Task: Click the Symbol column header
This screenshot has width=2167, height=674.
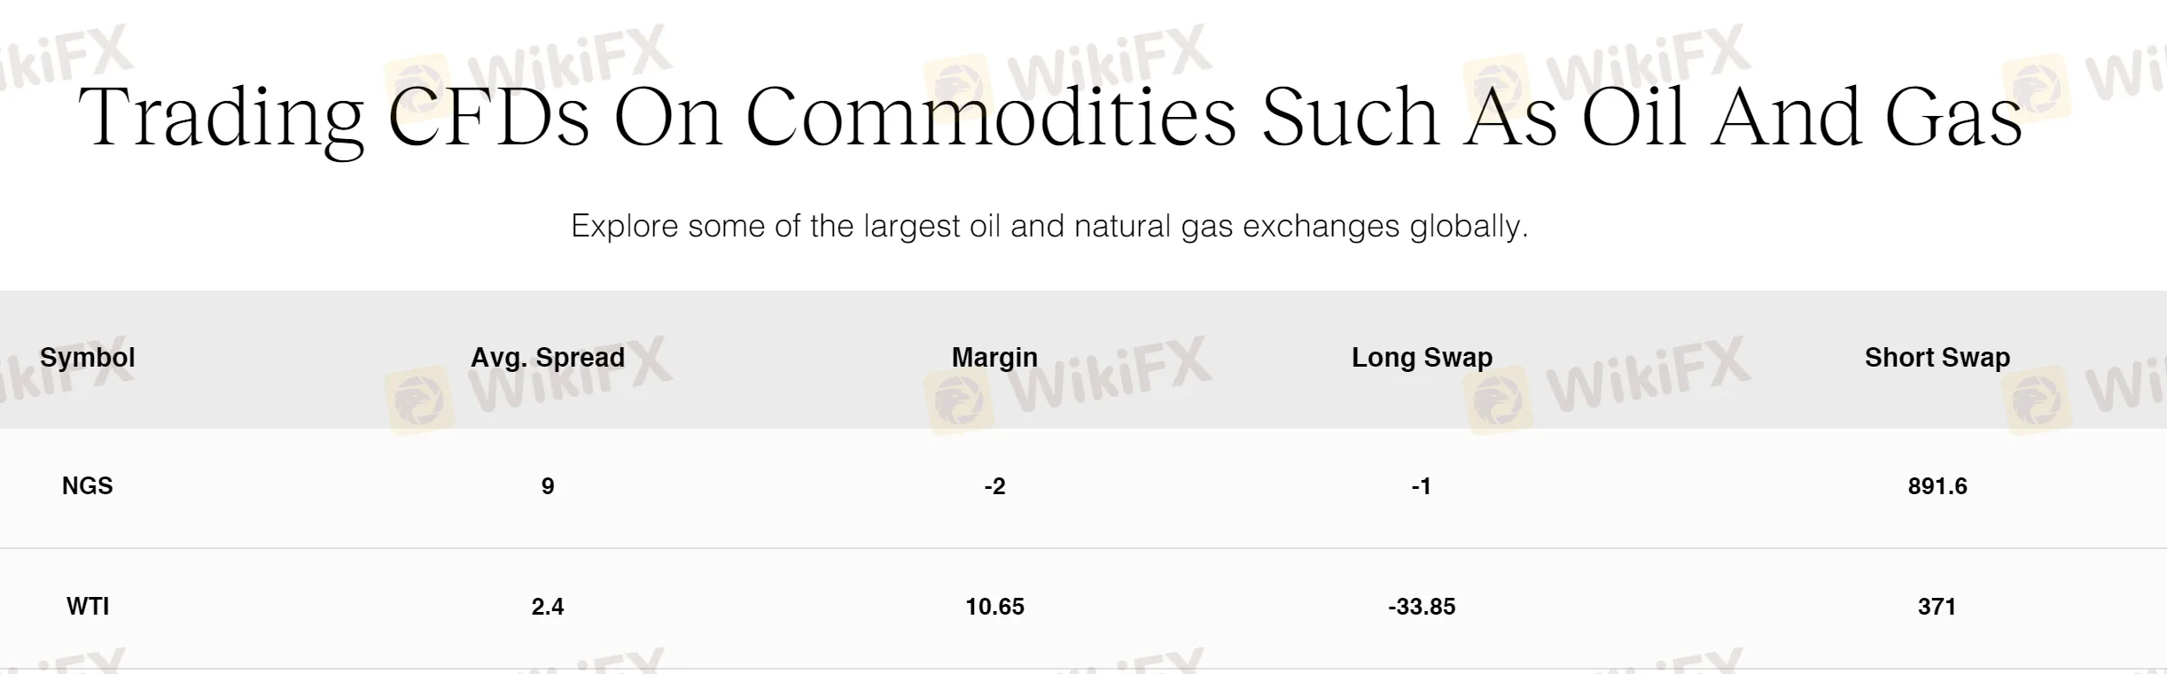Action: coord(87,358)
